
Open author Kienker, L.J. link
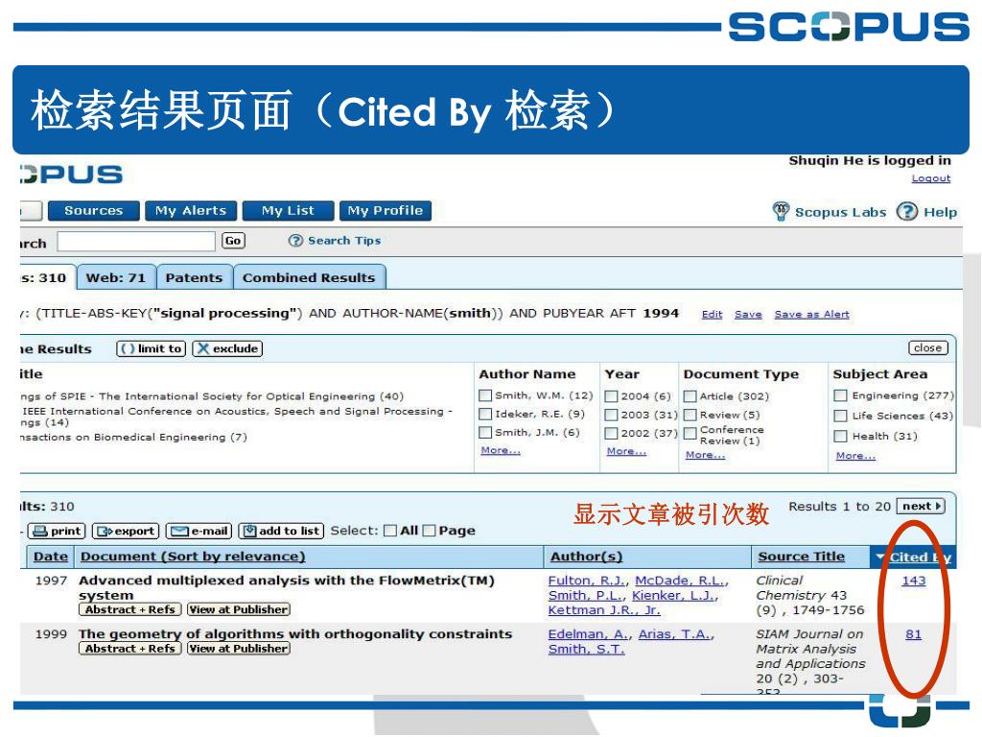(672, 595)
